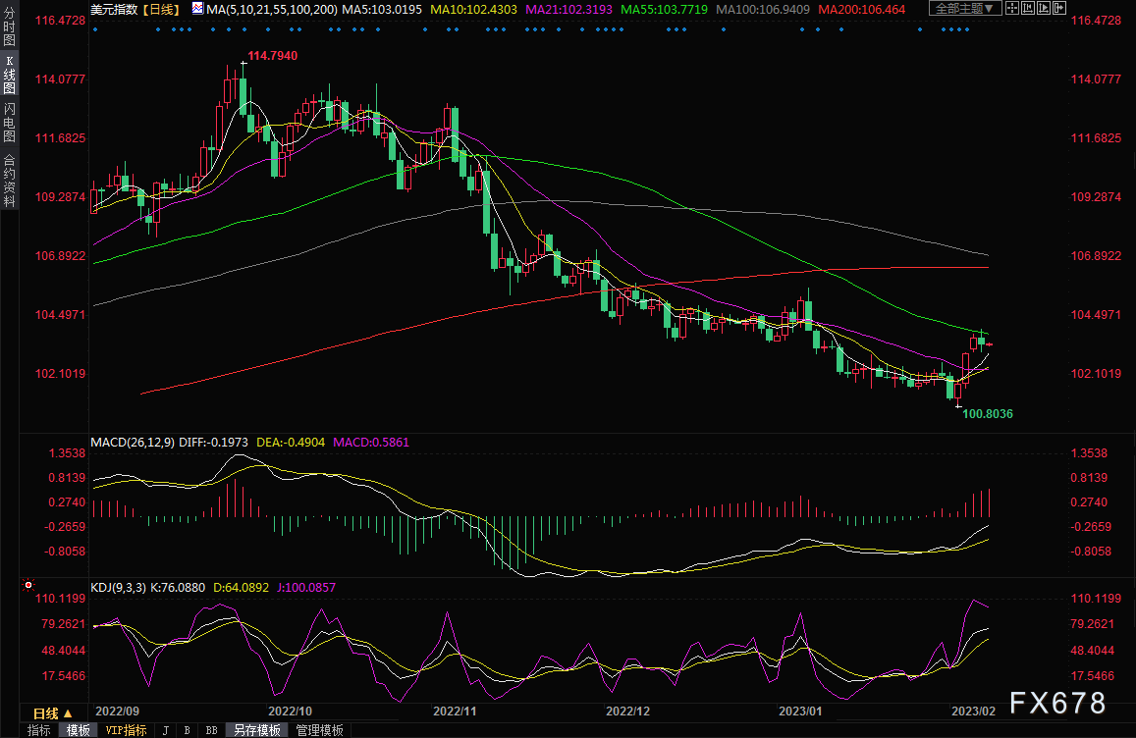Expand the 日线 period selector
Screen dimensions: 1136x738
(54, 714)
